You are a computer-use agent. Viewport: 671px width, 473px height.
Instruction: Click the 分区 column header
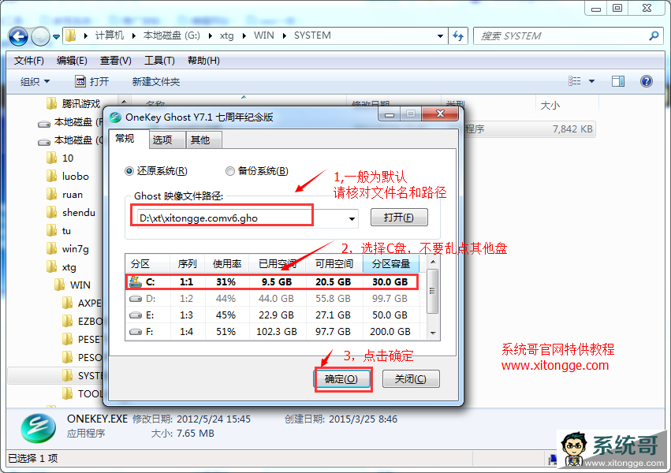coord(147,264)
